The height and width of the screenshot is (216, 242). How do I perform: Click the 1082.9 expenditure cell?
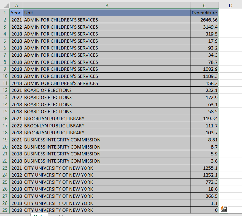(205, 69)
